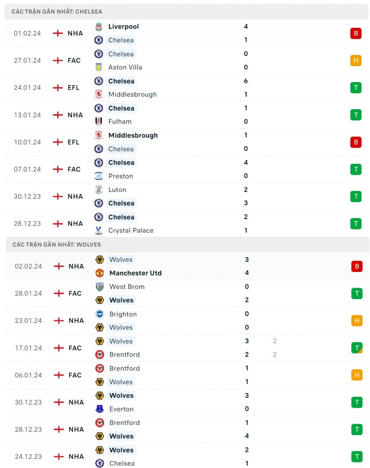
Task: Click the Preston club crest
Action: point(99,176)
